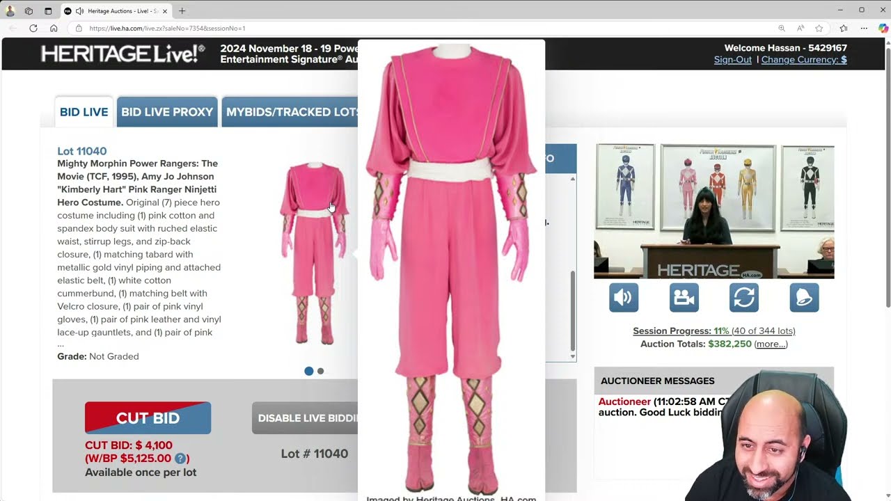The width and height of the screenshot is (891, 501).
Task: Switch to the BID LIVE PROXY tab
Action: (167, 112)
